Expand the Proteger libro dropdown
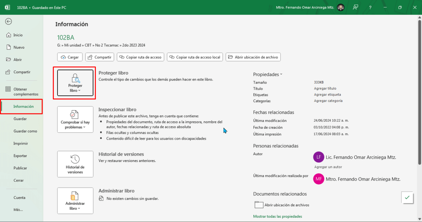Image resolution: width=422 pixels, height=222 pixels. click(75, 83)
